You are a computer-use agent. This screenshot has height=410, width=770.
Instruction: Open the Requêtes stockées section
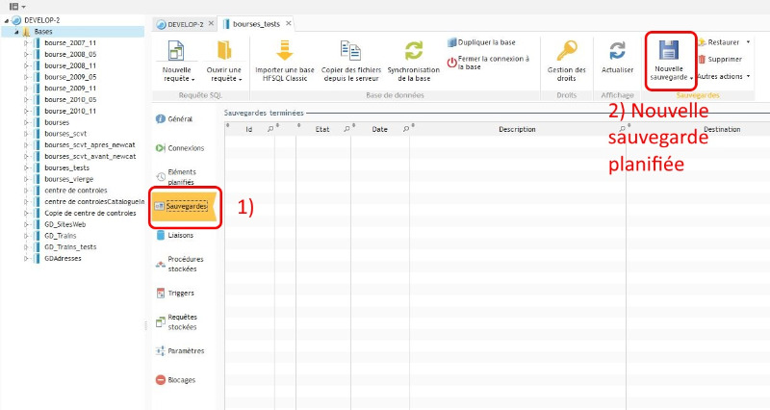point(176,322)
